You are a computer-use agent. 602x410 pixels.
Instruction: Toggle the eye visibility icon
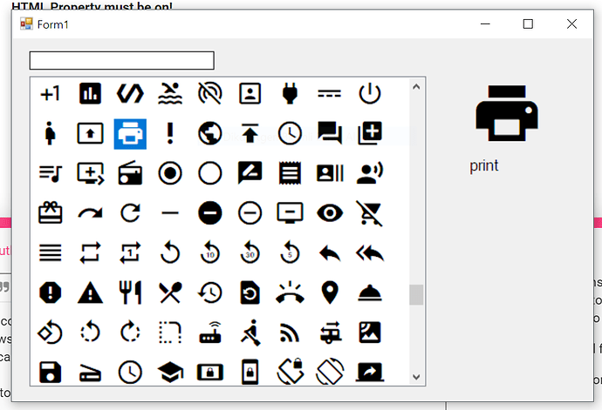pyautogui.click(x=331, y=212)
